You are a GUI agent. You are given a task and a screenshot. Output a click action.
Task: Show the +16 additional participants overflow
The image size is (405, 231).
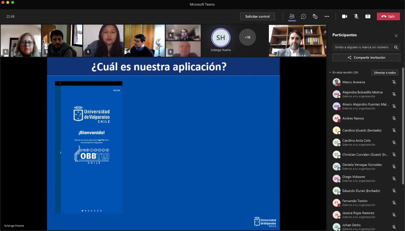pos(247,37)
